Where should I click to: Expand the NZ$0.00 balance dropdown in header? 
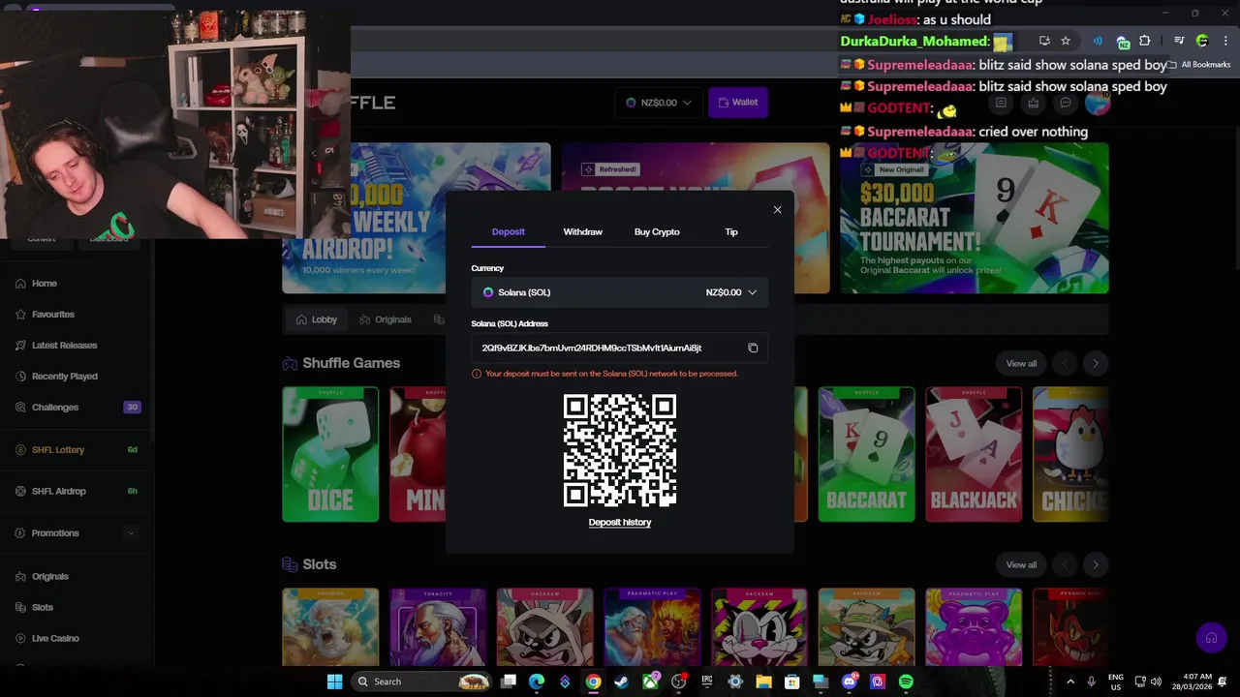[659, 103]
